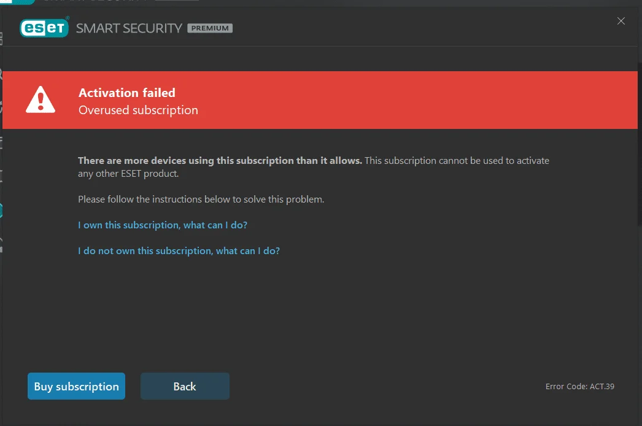The height and width of the screenshot is (426, 642).
Task: Click the background window's ESET logo at the top
Action: (17, 2)
